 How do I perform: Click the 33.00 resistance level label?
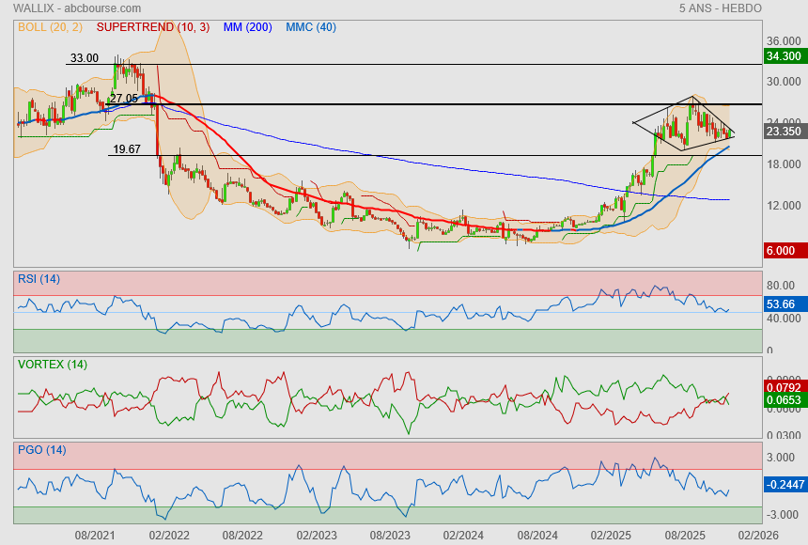click(x=84, y=58)
